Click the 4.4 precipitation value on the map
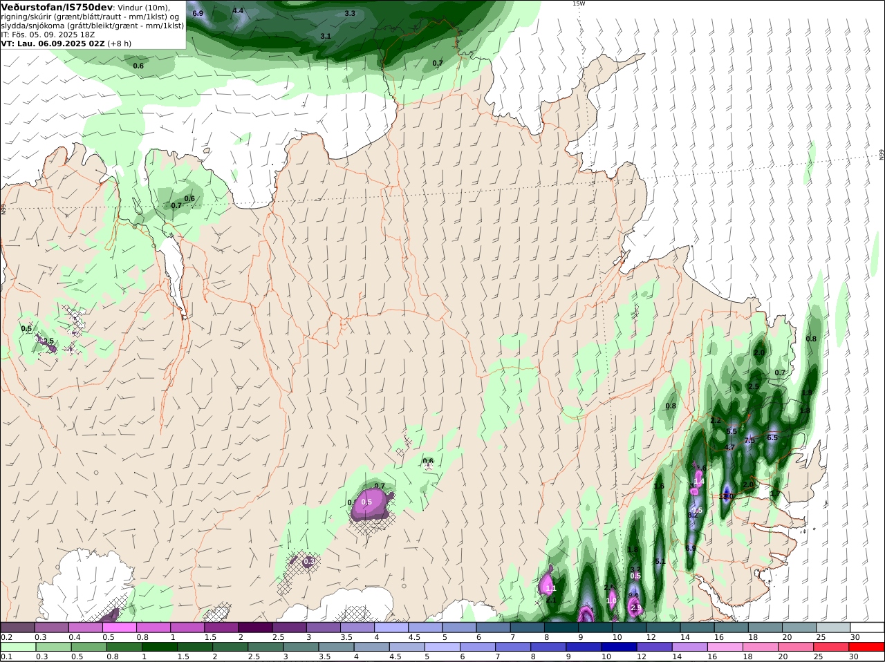Screen dimensions: 885x662 (x=238, y=10)
